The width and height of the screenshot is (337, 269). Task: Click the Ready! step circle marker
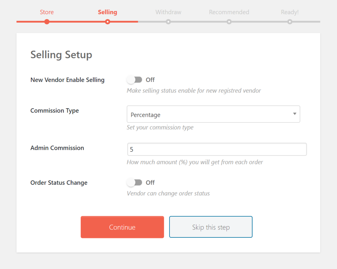pyautogui.click(x=290, y=22)
